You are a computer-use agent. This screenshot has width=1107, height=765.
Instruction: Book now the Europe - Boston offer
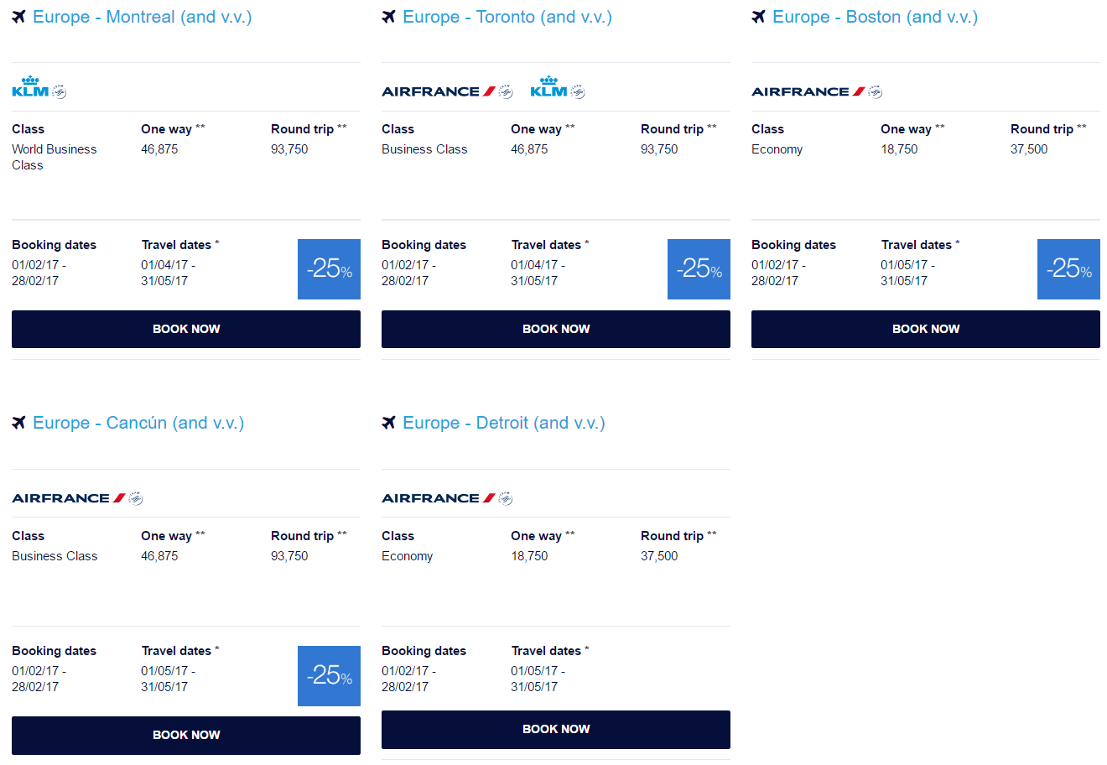coord(926,329)
